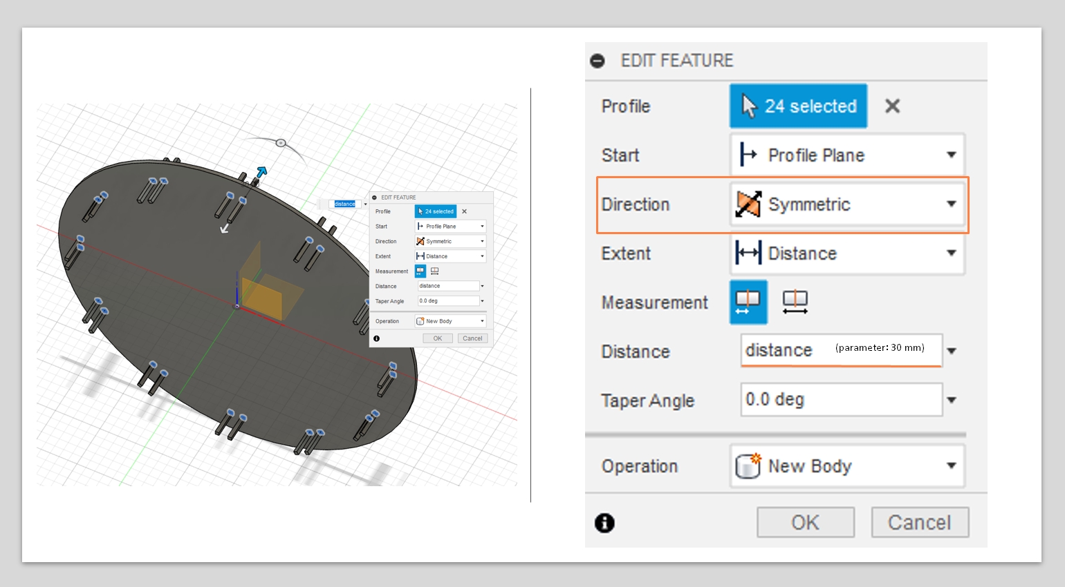This screenshot has height=587, width=1065.
Task: Open the Extent 'Distance' dropdown in enlarged panel
Action: click(847, 253)
